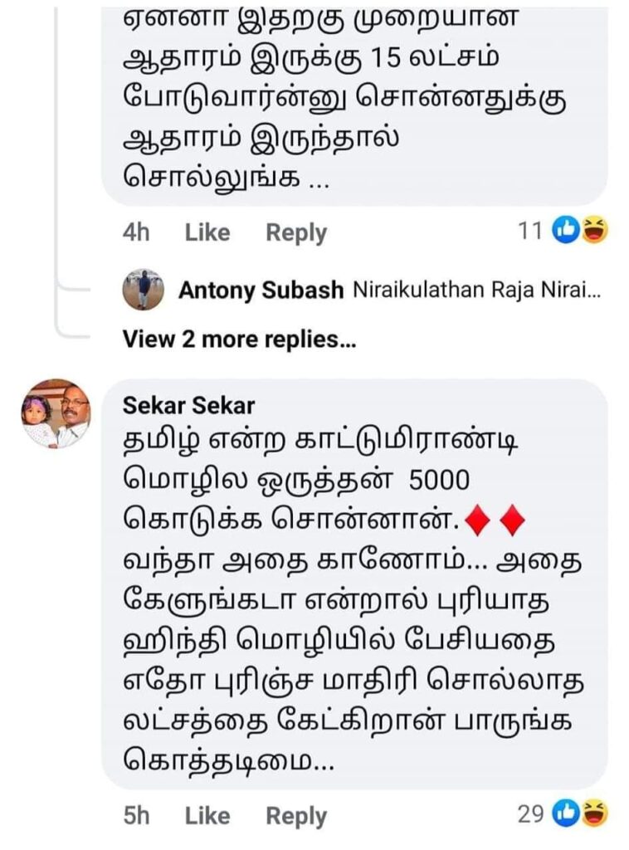Expand View 2 more replies
Viewport: 629px width, 850px height.
click(x=239, y=339)
